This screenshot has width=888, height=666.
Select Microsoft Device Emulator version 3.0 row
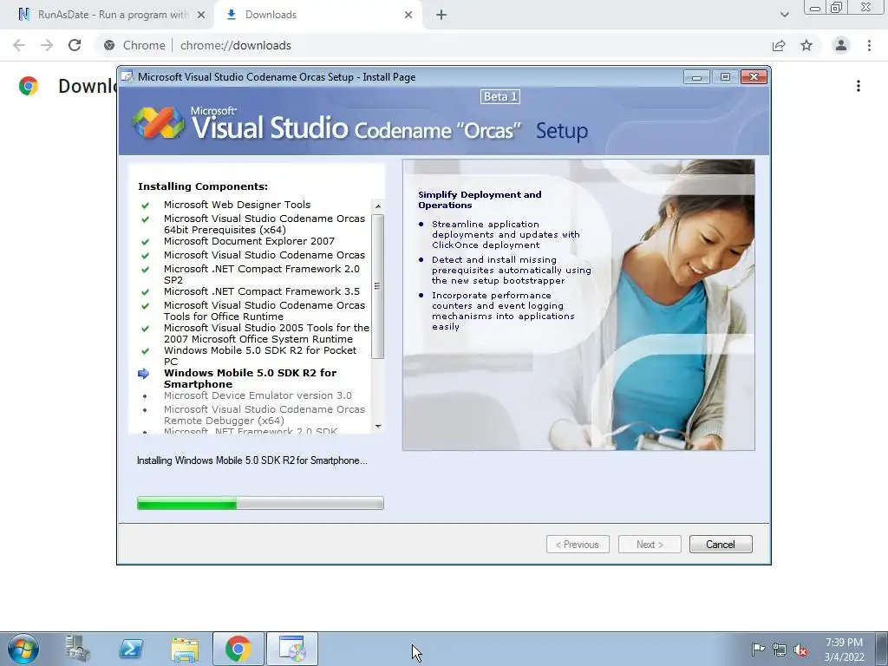258,395
